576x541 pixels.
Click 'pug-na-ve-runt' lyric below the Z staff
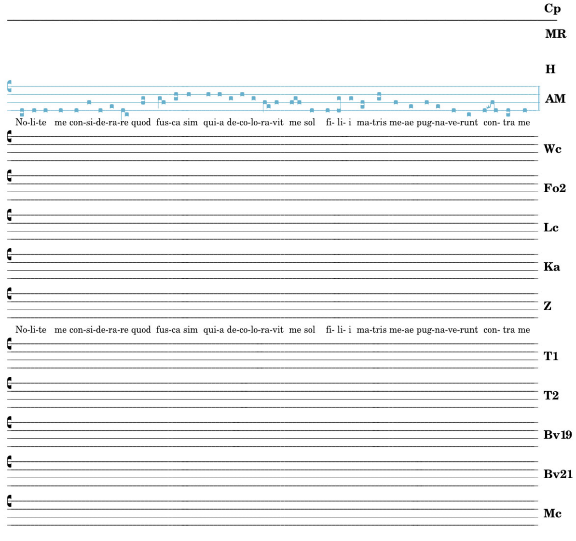[447, 330]
